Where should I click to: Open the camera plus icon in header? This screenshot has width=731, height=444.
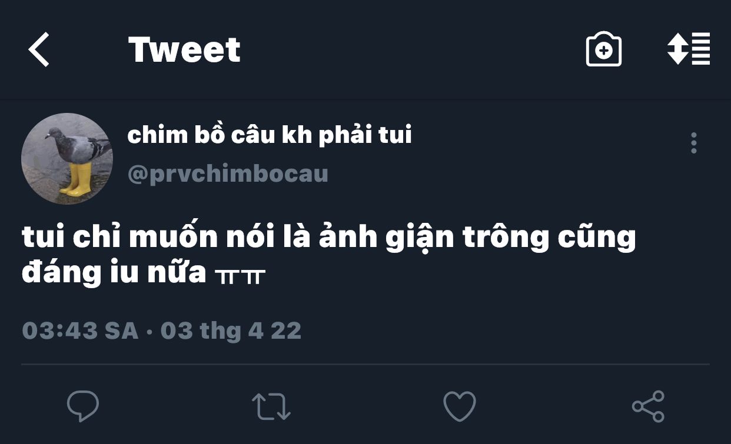click(x=604, y=50)
